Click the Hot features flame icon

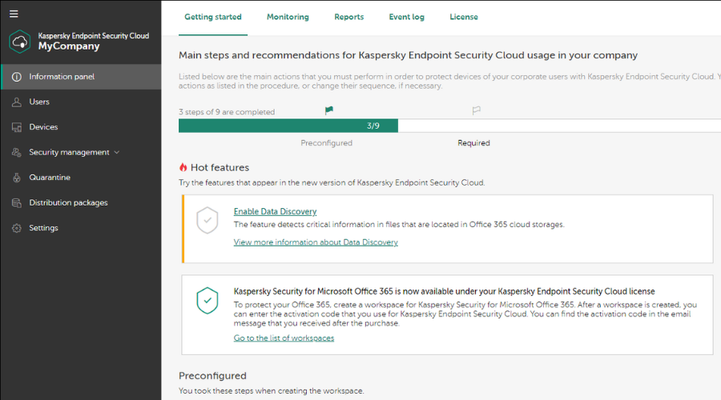point(183,167)
